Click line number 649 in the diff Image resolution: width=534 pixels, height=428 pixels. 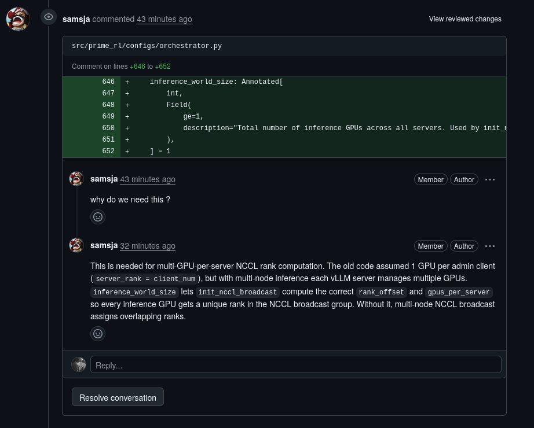pyautogui.click(x=108, y=116)
